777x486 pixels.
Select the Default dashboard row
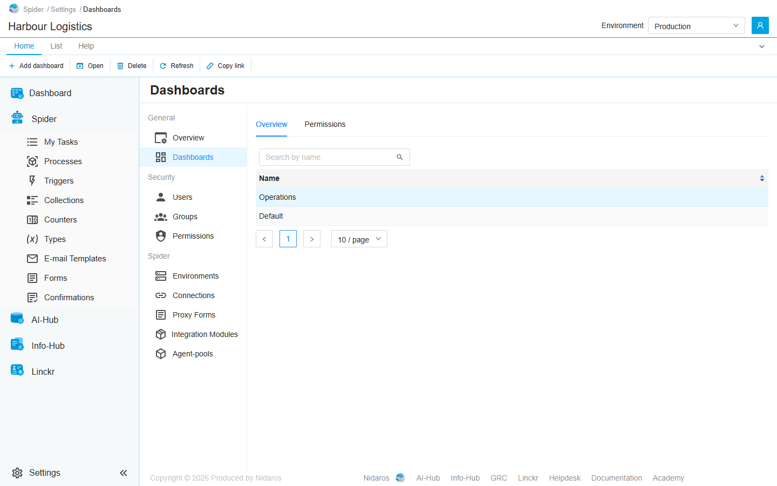pos(512,216)
